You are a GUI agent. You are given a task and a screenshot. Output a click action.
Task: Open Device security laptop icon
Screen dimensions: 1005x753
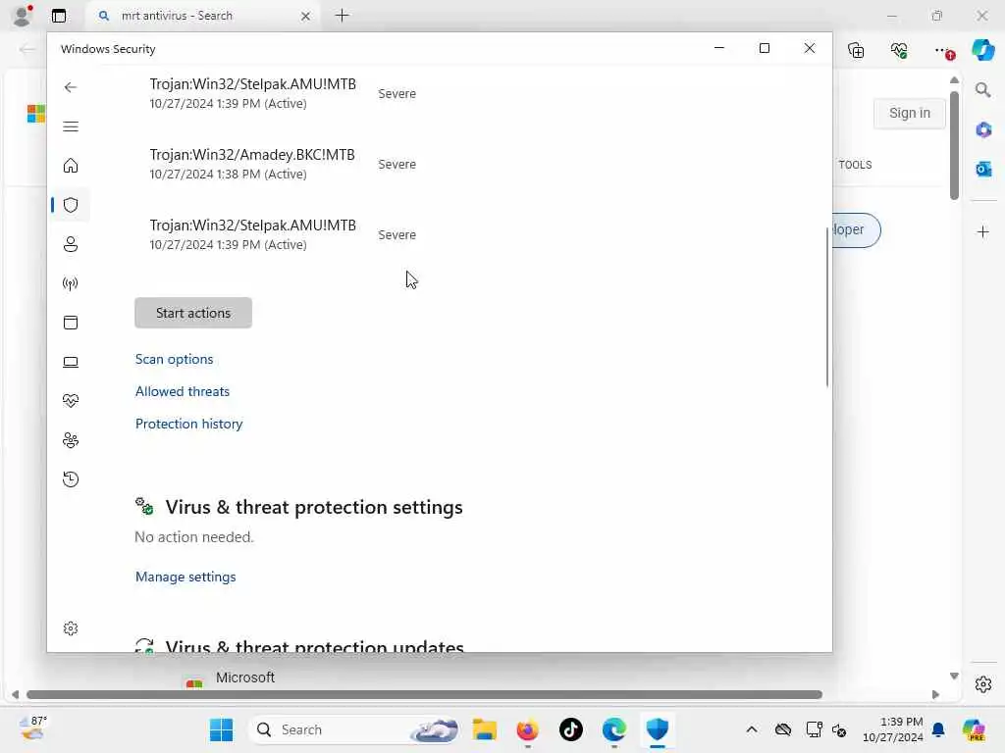71,363
